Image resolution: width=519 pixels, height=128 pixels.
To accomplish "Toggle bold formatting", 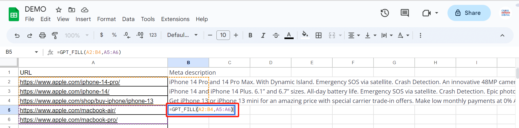I will (250, 35).
